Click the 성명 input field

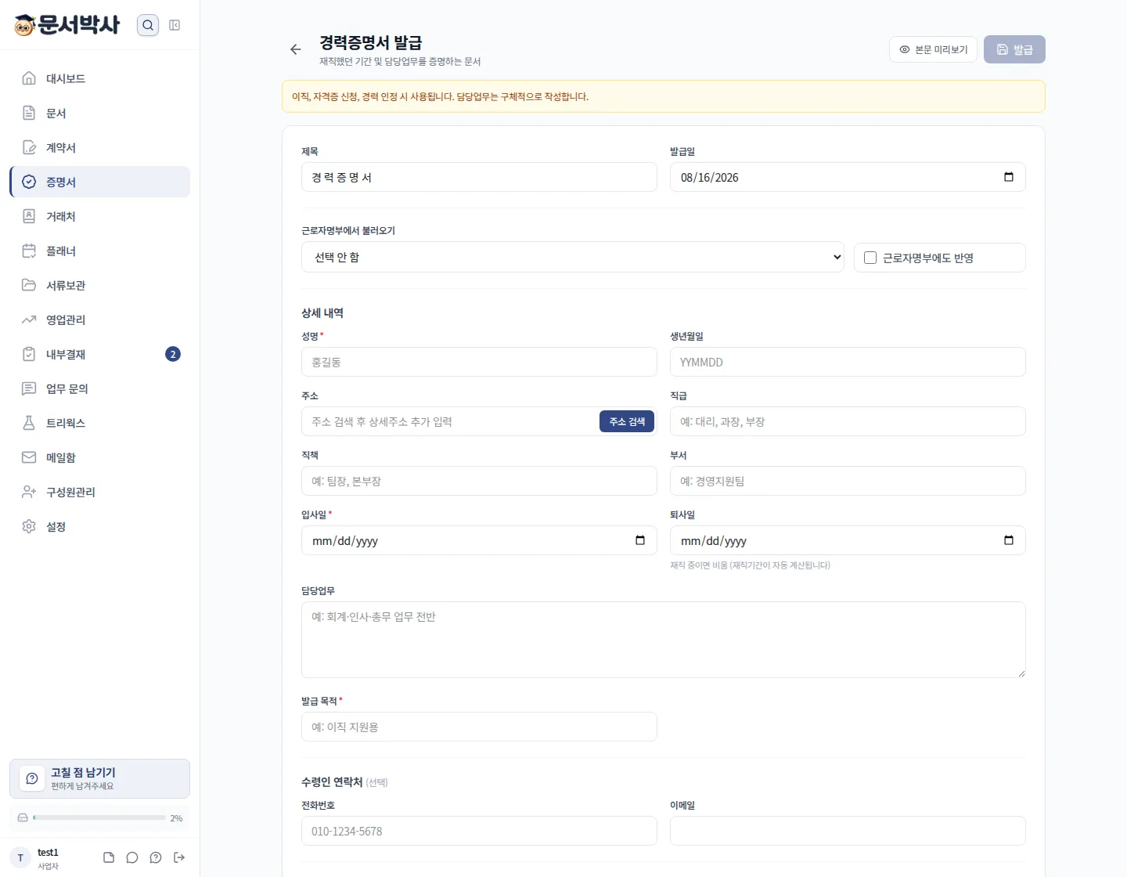pyautogui.click(x=479, y=362)
